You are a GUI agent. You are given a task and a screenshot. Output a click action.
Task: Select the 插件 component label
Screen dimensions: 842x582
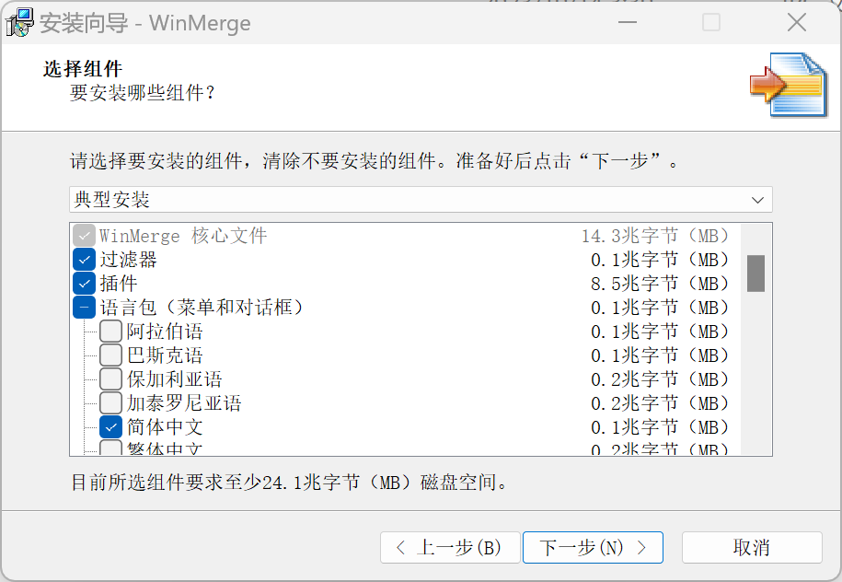pyautogui.click(x=119, y=284)
